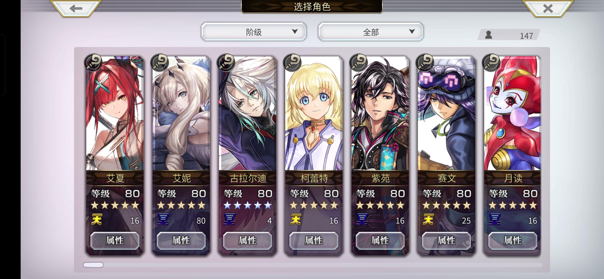The width and height of the screenshot is (604, 279).
Task: Open the 全部 filter dropdown
Action: click(371, 32)
